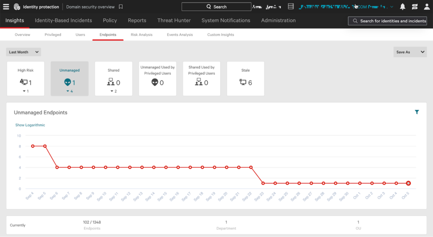Image resolution: width=433 pixels, height=237 pixels.
Task: Bookmark the Domain security overview page
Action: (121, 7)
